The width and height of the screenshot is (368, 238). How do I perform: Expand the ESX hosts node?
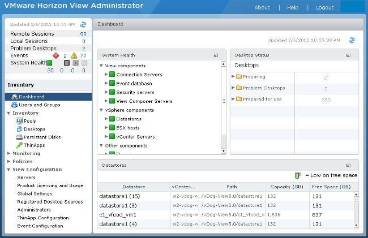point(106,128)
